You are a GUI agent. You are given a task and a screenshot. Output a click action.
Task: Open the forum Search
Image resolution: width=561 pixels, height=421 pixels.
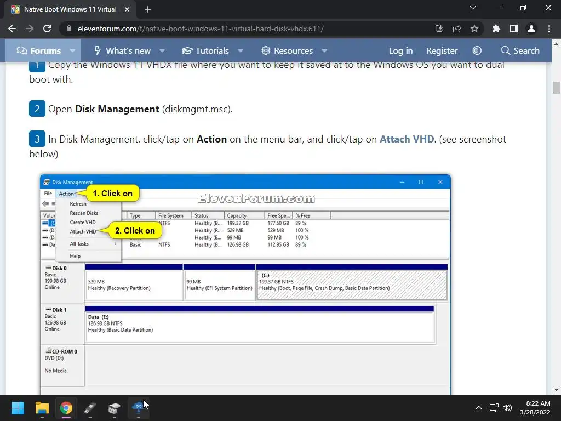520,50
